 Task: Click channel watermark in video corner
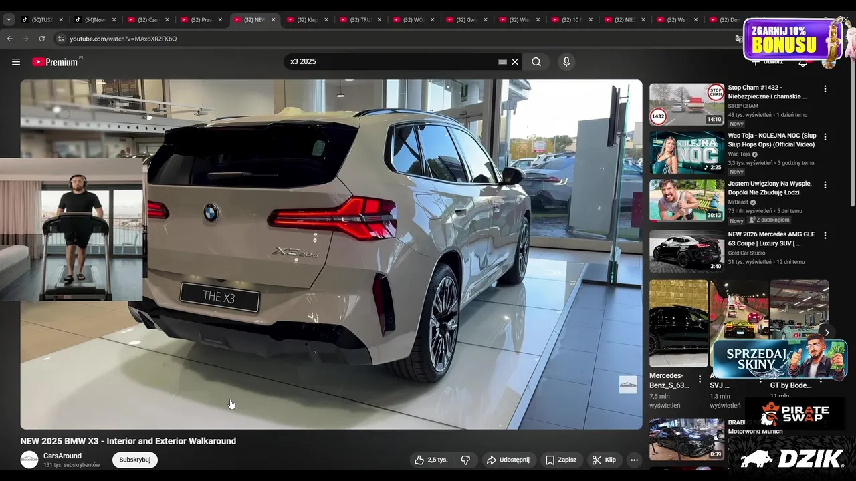click(628, 385)
